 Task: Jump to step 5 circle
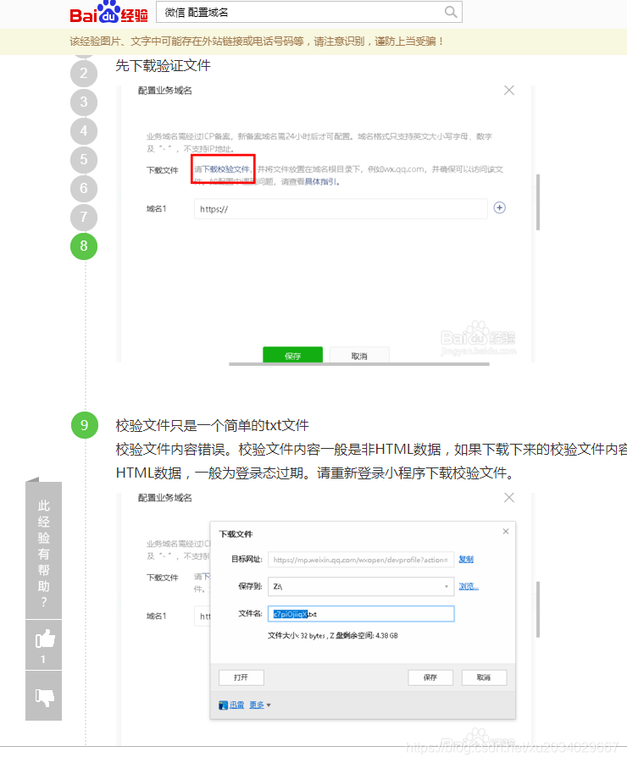click(84, 159)
